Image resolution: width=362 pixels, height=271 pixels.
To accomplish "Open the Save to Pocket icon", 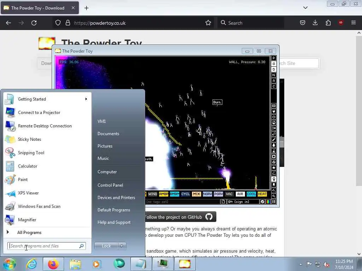I will click(x=303, y=23).
